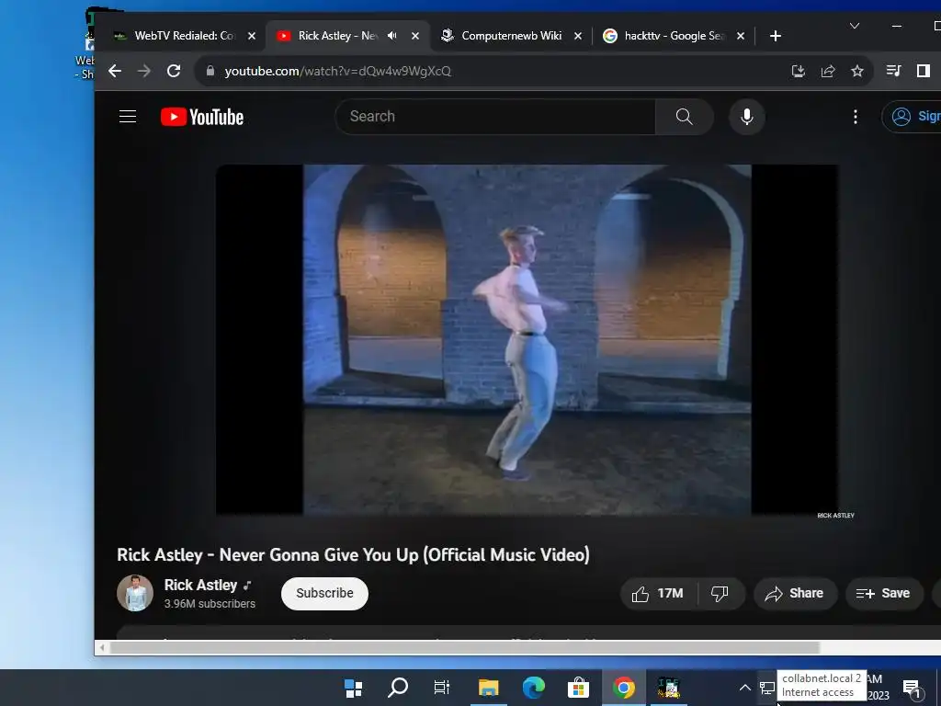Image resolution: width=941 pixels, height=706 pixels.
Task: Switch to hackttv Google Search tab
Action: 674,36
